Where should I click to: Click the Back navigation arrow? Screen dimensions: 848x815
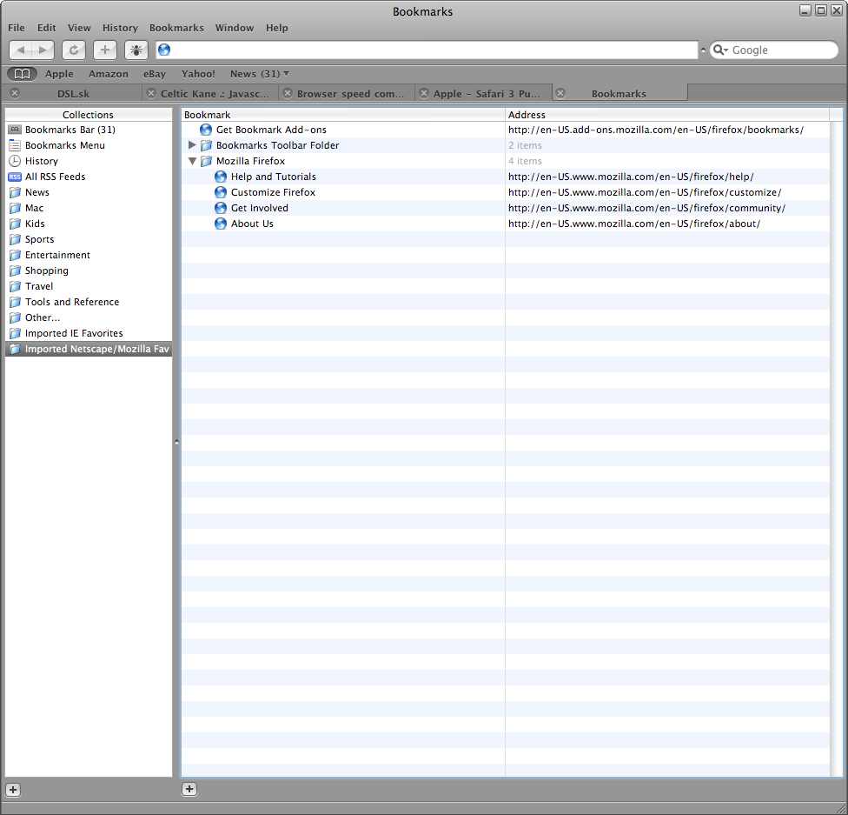click(21, 50)
